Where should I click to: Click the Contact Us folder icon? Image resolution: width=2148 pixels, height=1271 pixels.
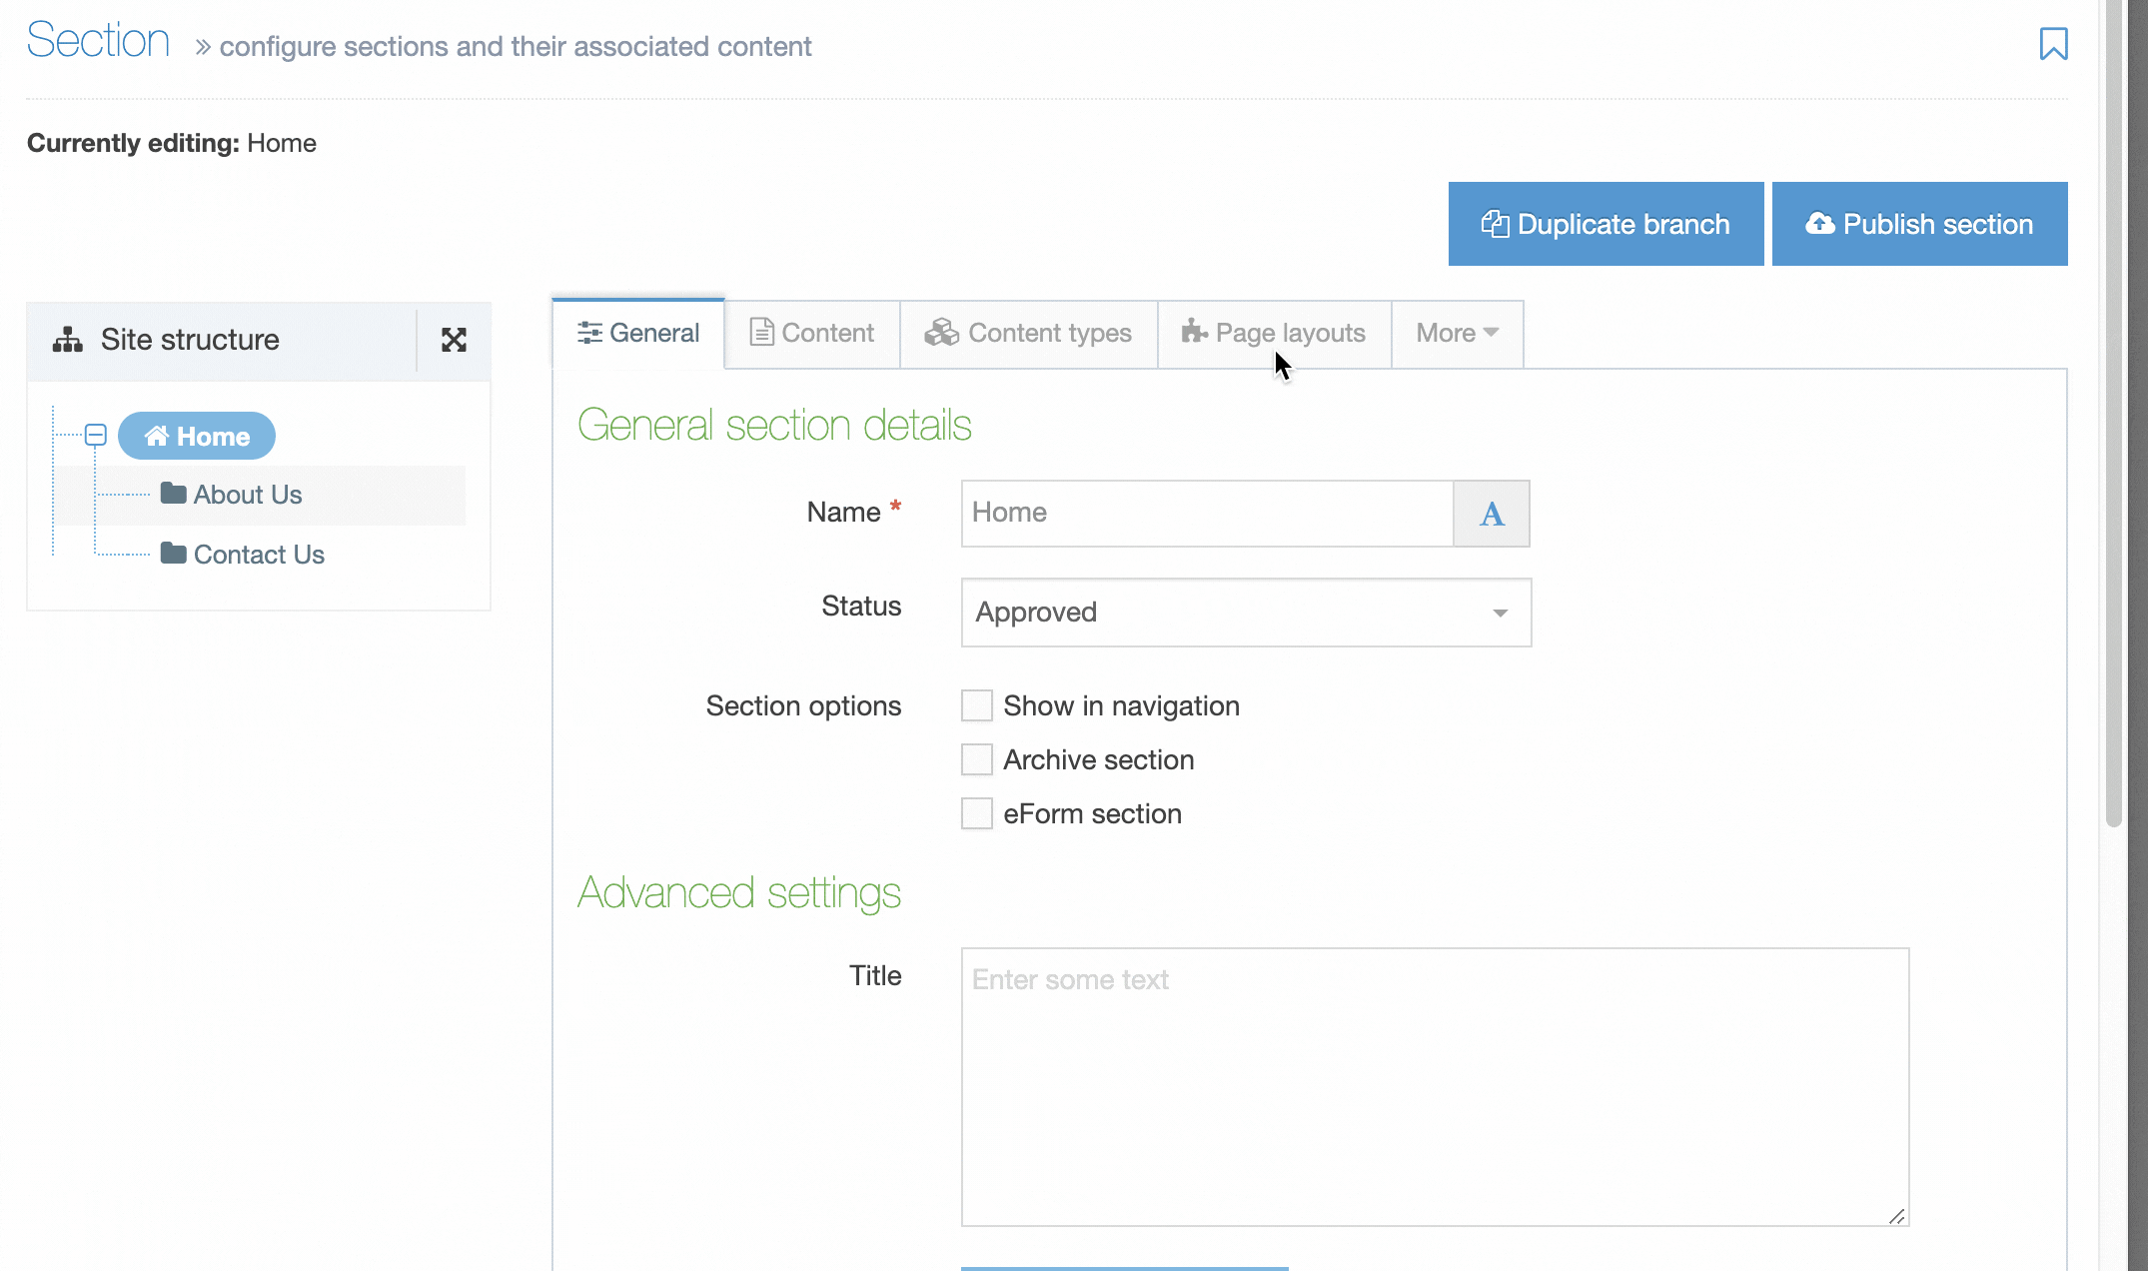pyautogui.click(x=173, y=554)
